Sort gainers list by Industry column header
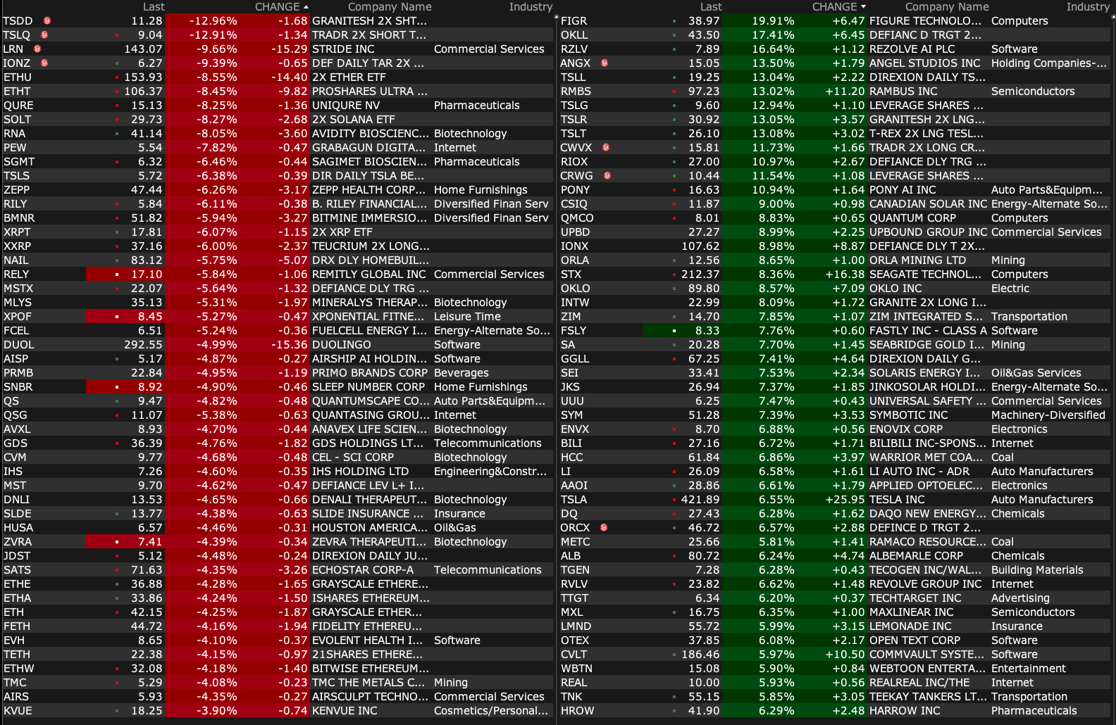 point(1087,7)
